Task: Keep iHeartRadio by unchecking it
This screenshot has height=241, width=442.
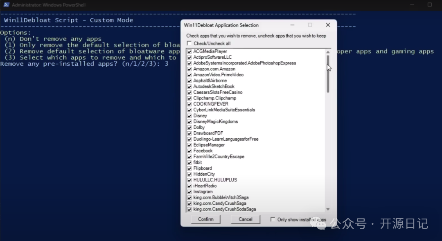Action: tap(189, 186)
